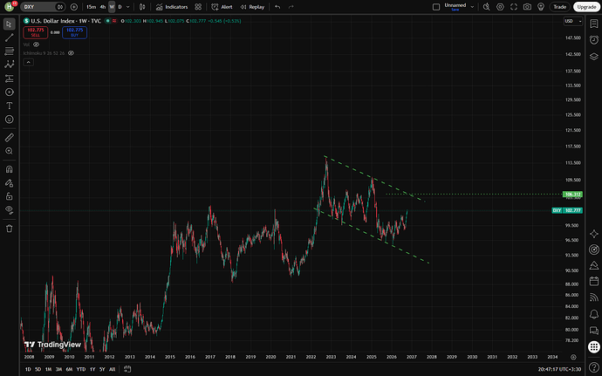Collapse the indicator legend chevron
This screenshot has height=376, width=602.
pyautogui.click(x=29, y=62)
